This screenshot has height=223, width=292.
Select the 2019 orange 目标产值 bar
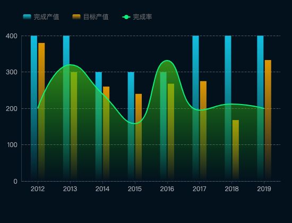(268, 121)
